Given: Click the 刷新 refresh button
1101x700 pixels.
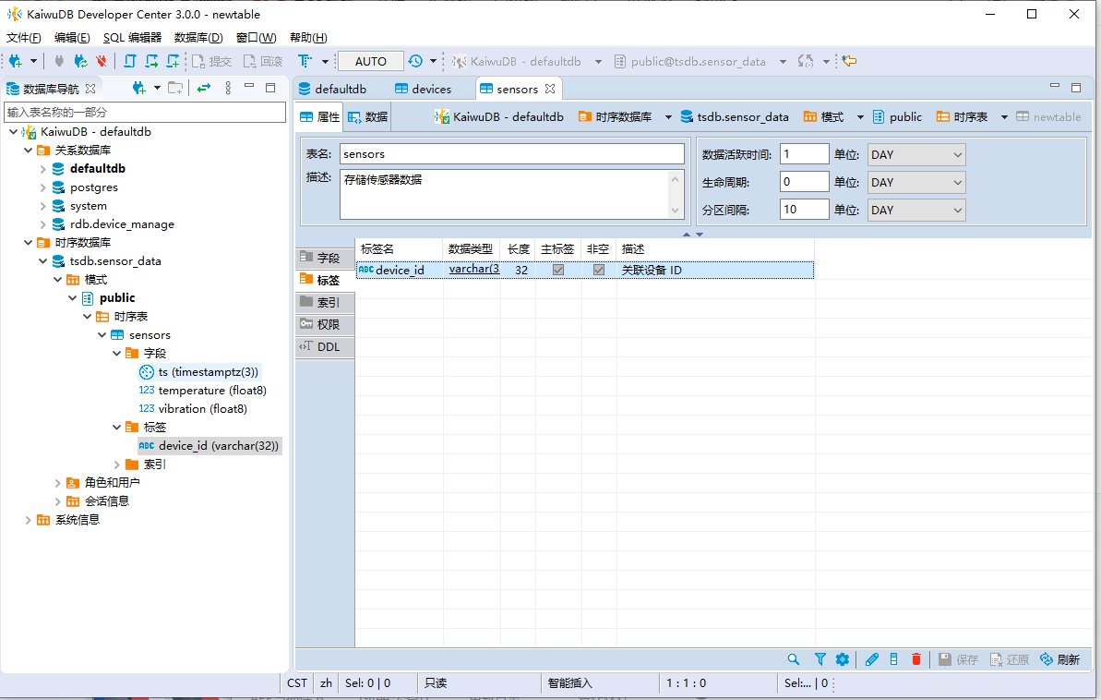Looking at the screenshot, I should point(1060,659).
